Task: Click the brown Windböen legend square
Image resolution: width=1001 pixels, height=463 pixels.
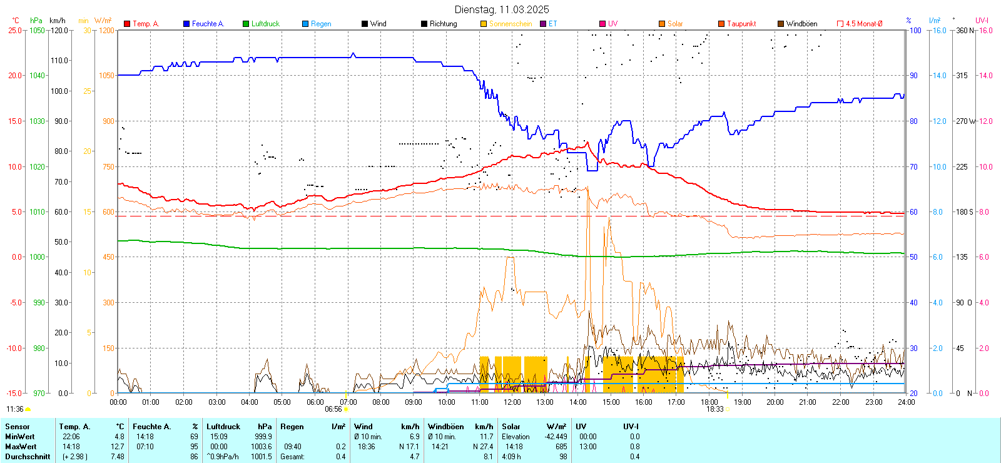Action: (781, 24)
